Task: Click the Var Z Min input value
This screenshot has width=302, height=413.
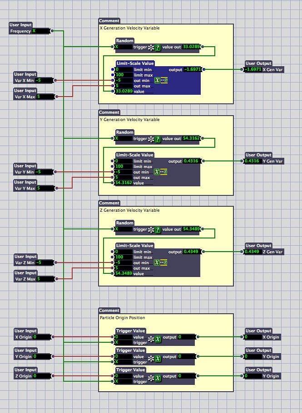Action: [45, 262]
